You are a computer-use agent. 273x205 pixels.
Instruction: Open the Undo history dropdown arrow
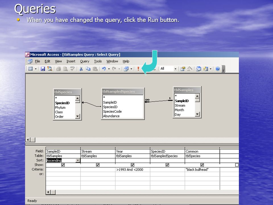(109, 69)
